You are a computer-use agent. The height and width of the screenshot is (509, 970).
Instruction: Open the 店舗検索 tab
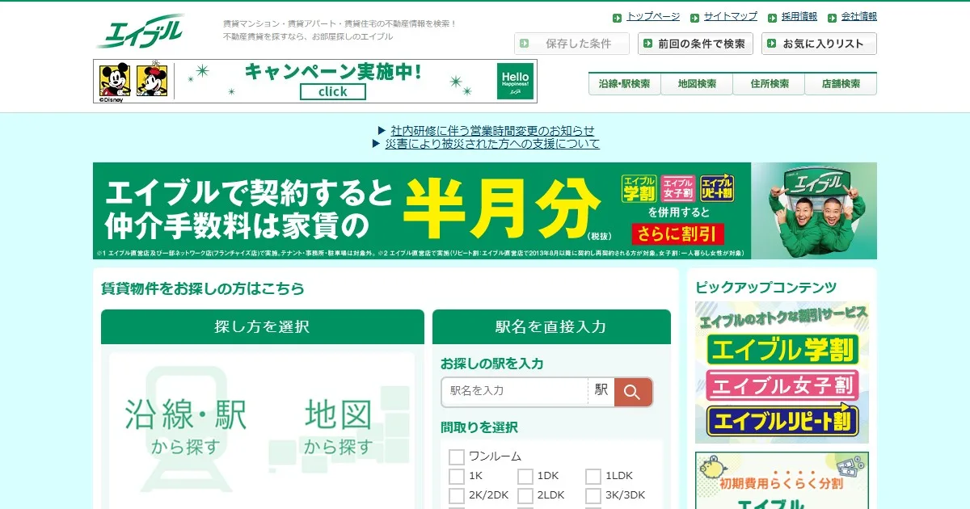pos(841,84)
